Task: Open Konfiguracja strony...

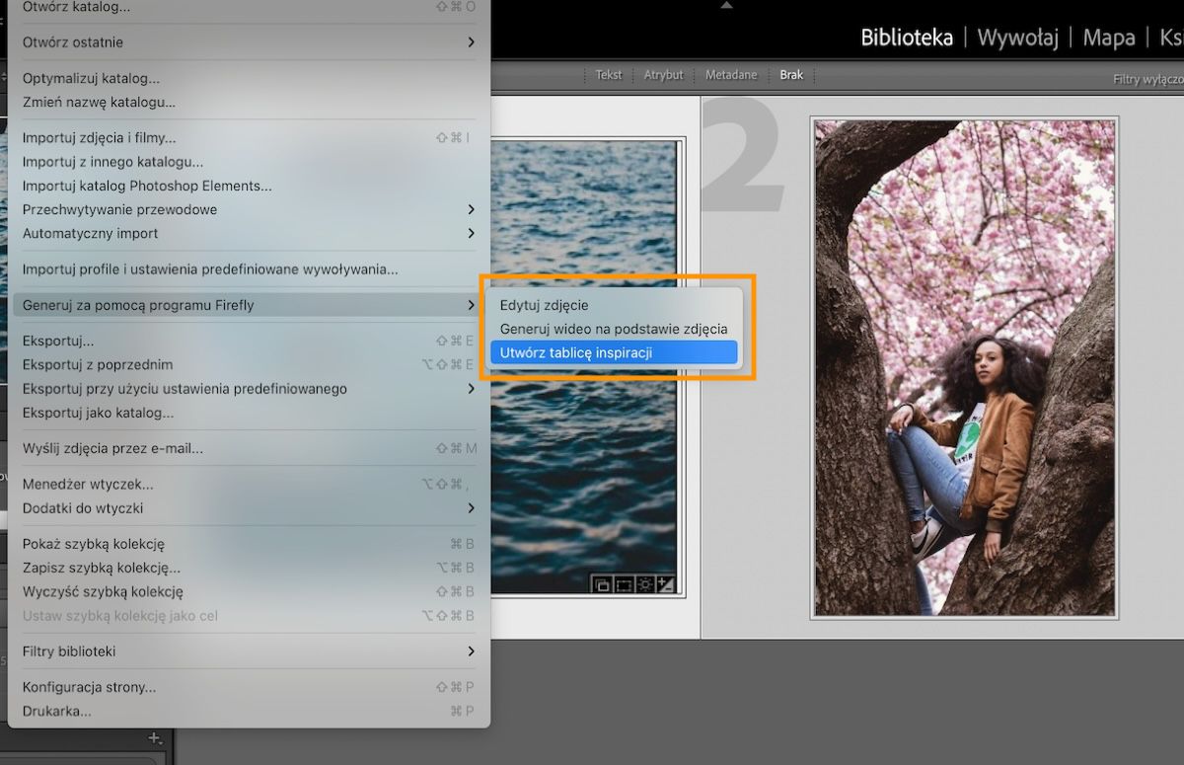Action: (249, 687)
